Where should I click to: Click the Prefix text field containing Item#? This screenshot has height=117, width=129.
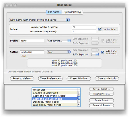point(32,41)
